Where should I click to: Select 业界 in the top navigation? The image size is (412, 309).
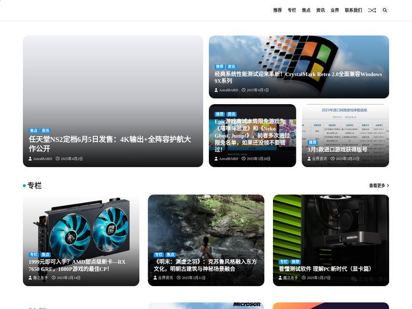[x=335, y=10]
